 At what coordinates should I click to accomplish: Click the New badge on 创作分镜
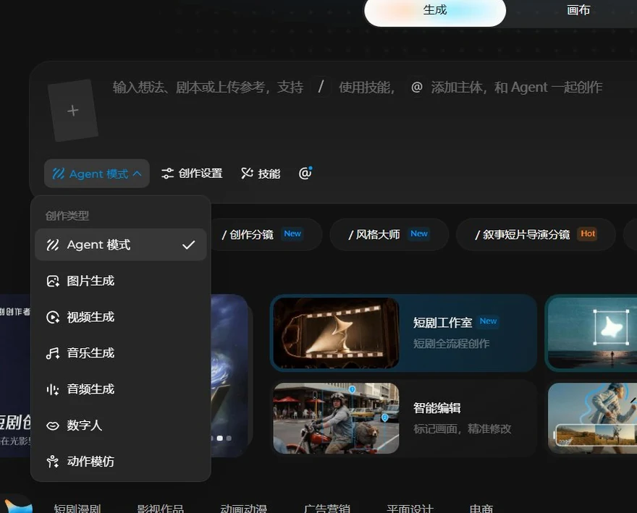pyautogui.click(x=292, y=234)
